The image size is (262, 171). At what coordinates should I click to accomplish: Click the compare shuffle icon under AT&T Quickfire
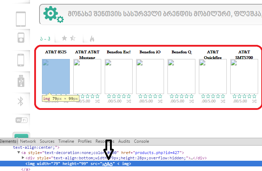223,101
